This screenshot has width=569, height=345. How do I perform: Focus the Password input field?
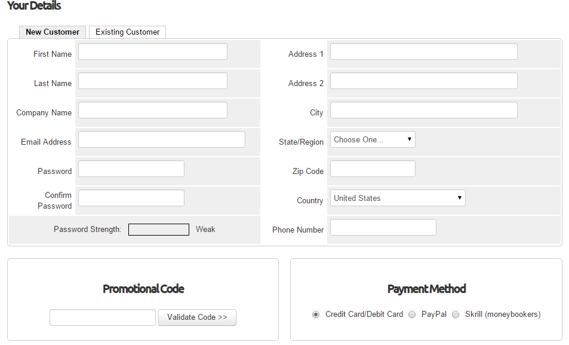point(131,169)
